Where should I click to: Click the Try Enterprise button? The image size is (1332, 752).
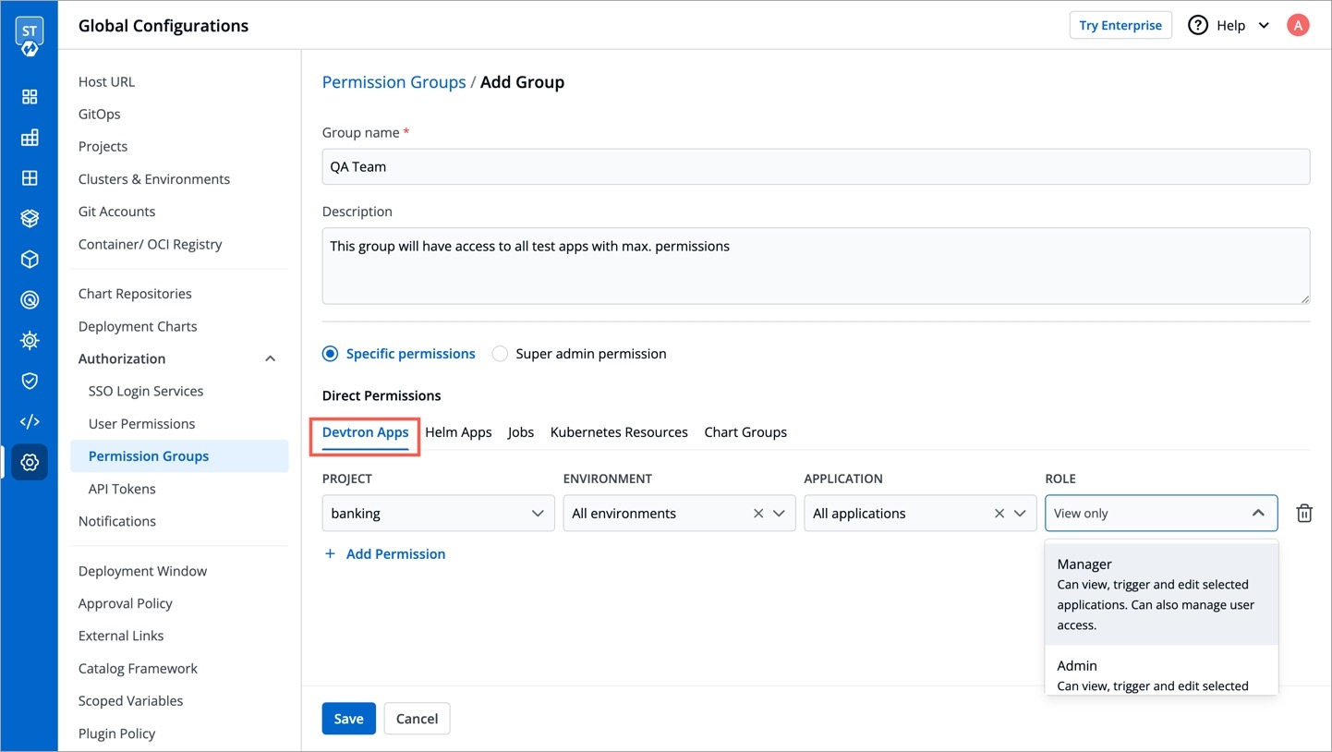pos(1120,25)
